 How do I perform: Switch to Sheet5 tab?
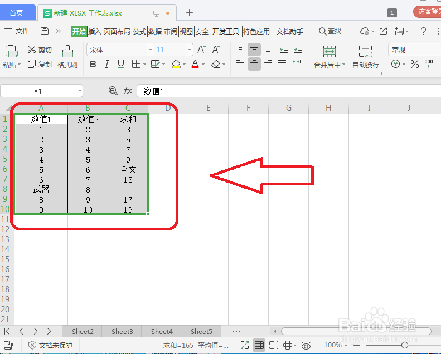click(x=201, y=332)
